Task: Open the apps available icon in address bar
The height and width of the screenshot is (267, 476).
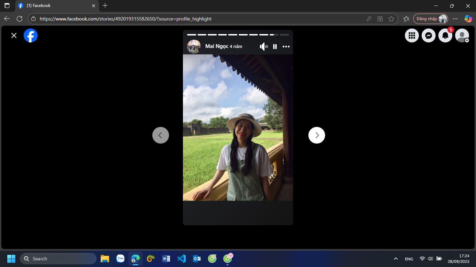Action: (380, 19)
